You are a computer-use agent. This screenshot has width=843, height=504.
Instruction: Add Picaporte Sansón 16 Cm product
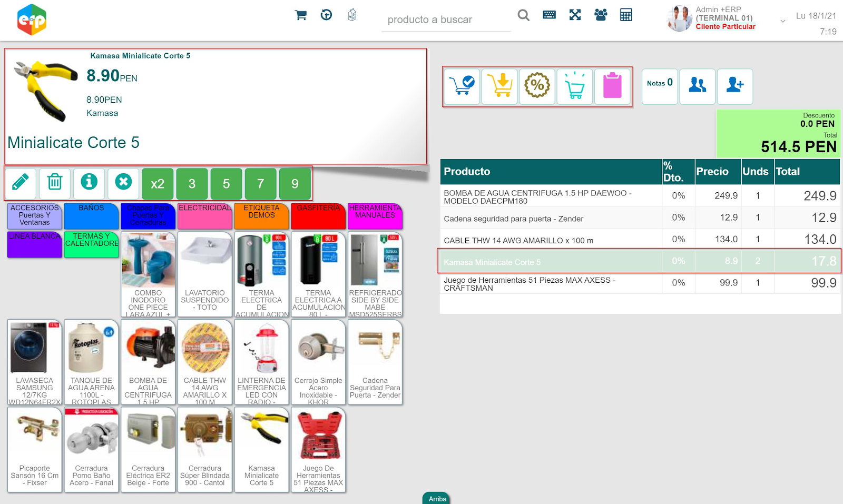click(35, 450)
